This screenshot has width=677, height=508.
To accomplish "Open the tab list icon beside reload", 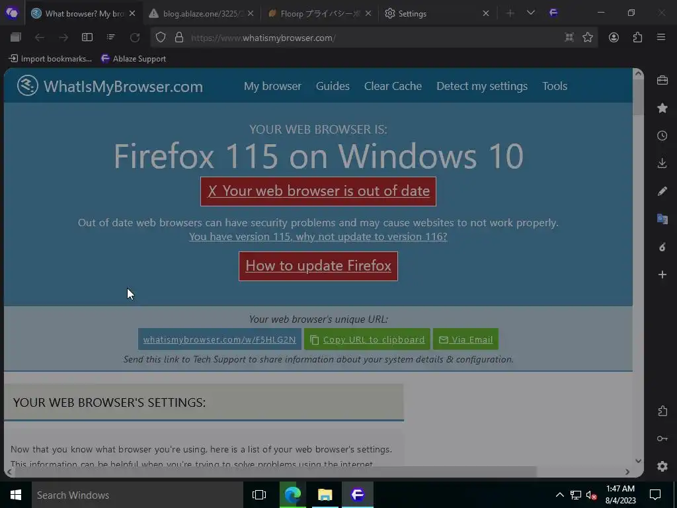I will 111,37.
